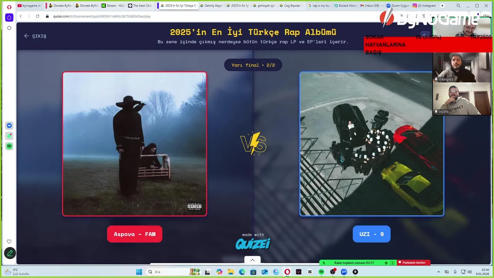Open Spotify in the Opera sidebar
Screen dimensions: 494x278
(9, 146)
